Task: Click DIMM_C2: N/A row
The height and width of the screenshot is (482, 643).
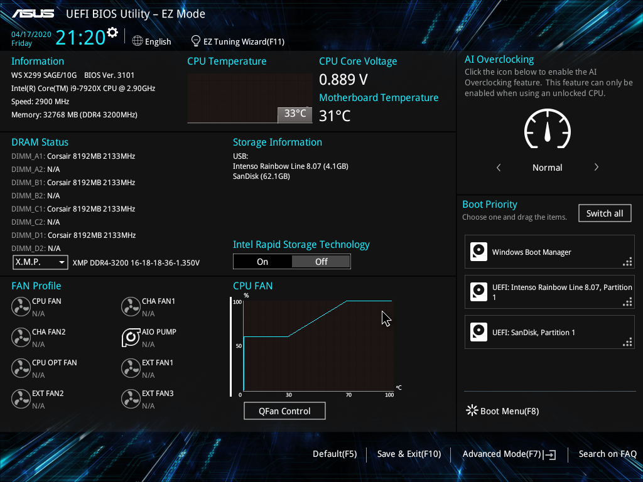Action: pos(35,222)
